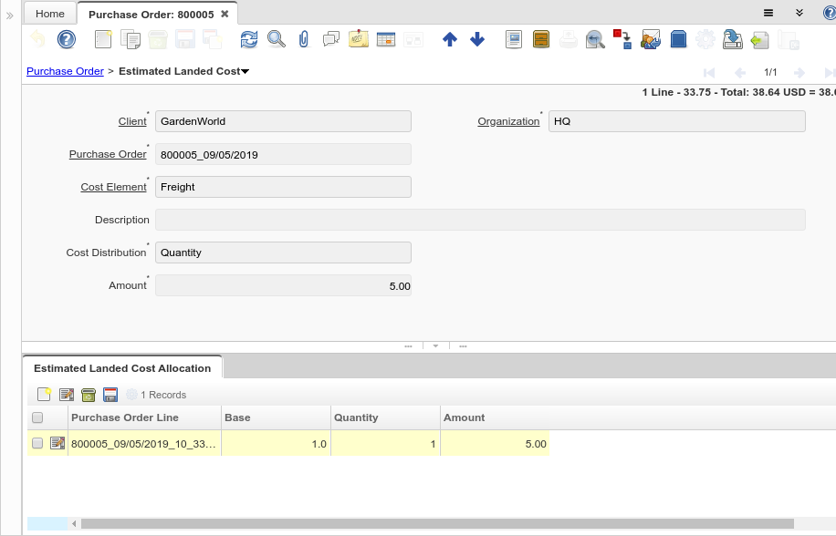Open the Report icon in toolbar
This screenshot has height=536, width=836.
(514, 39)
